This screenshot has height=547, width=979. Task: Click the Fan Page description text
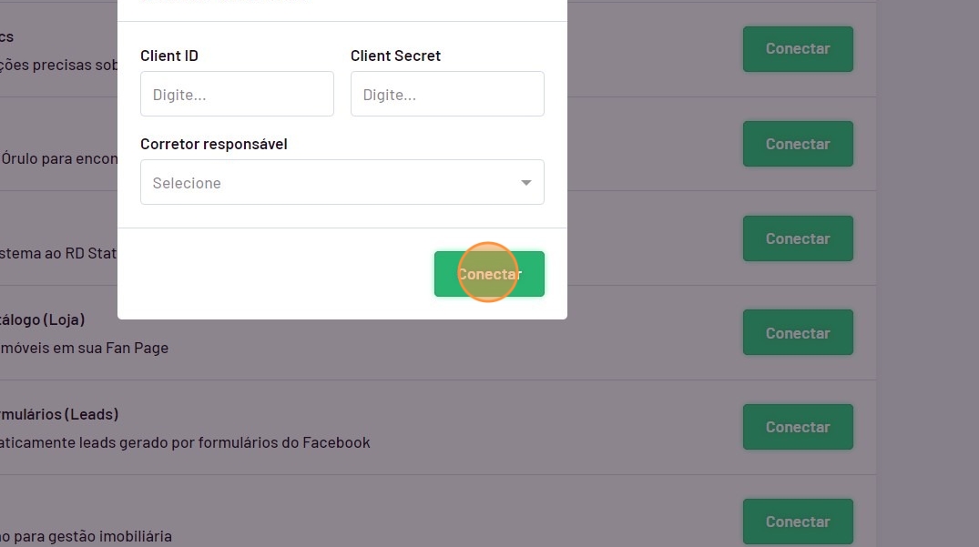coord(85,348)
